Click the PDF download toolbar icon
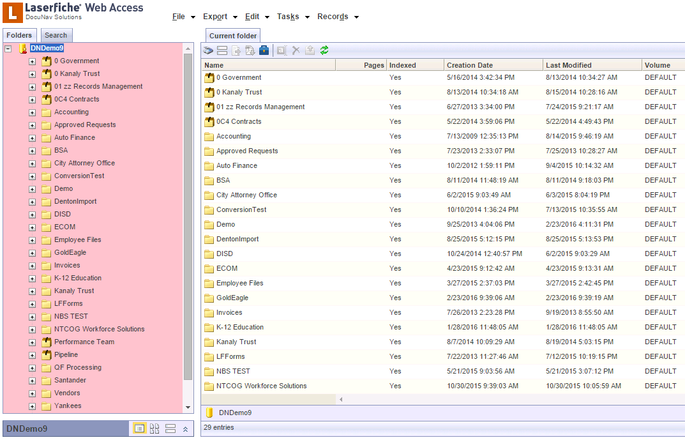The width and height of the screenshot is (685, 440). (x=250, y=50)
